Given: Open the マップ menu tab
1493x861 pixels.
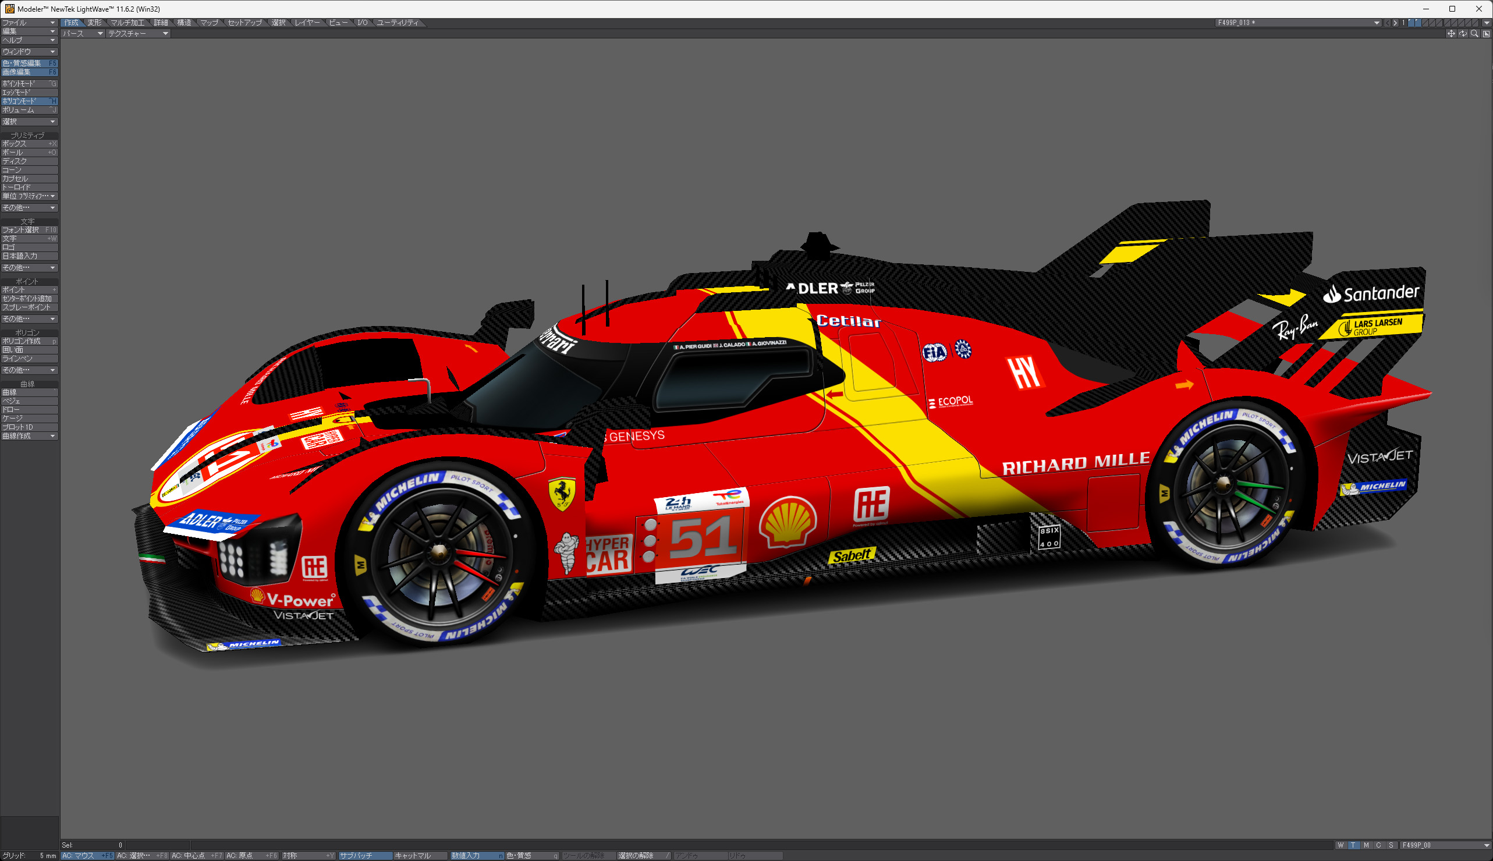Looking at the screenshot, I should coord(209,23).
